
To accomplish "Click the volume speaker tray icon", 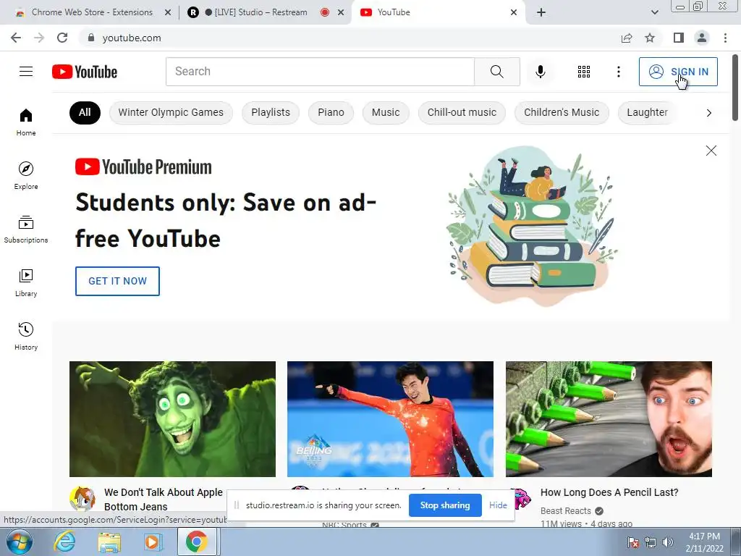I will point(667,542).
